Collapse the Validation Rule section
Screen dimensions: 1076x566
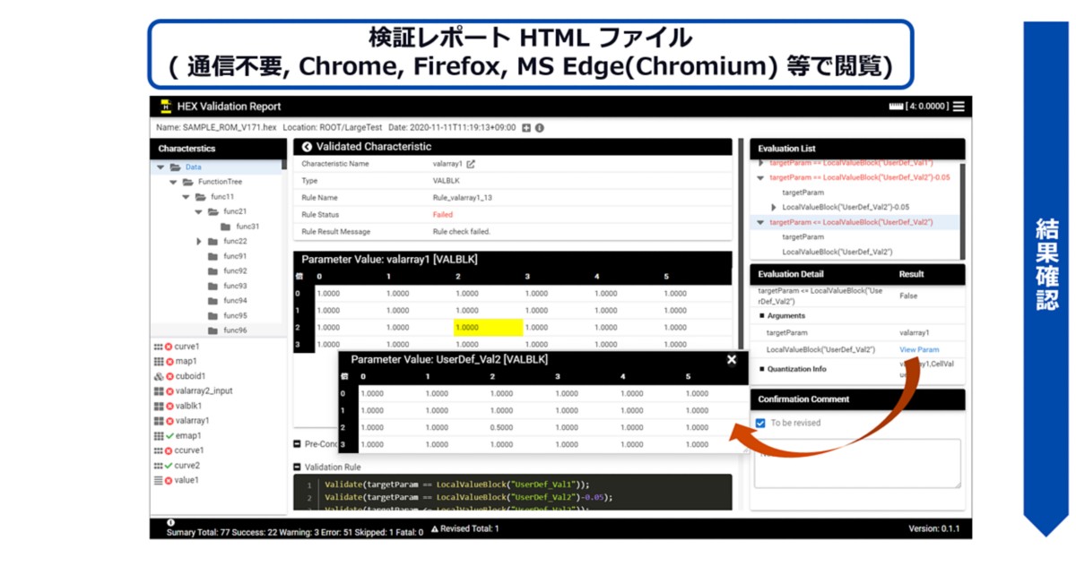pos(297,467)
